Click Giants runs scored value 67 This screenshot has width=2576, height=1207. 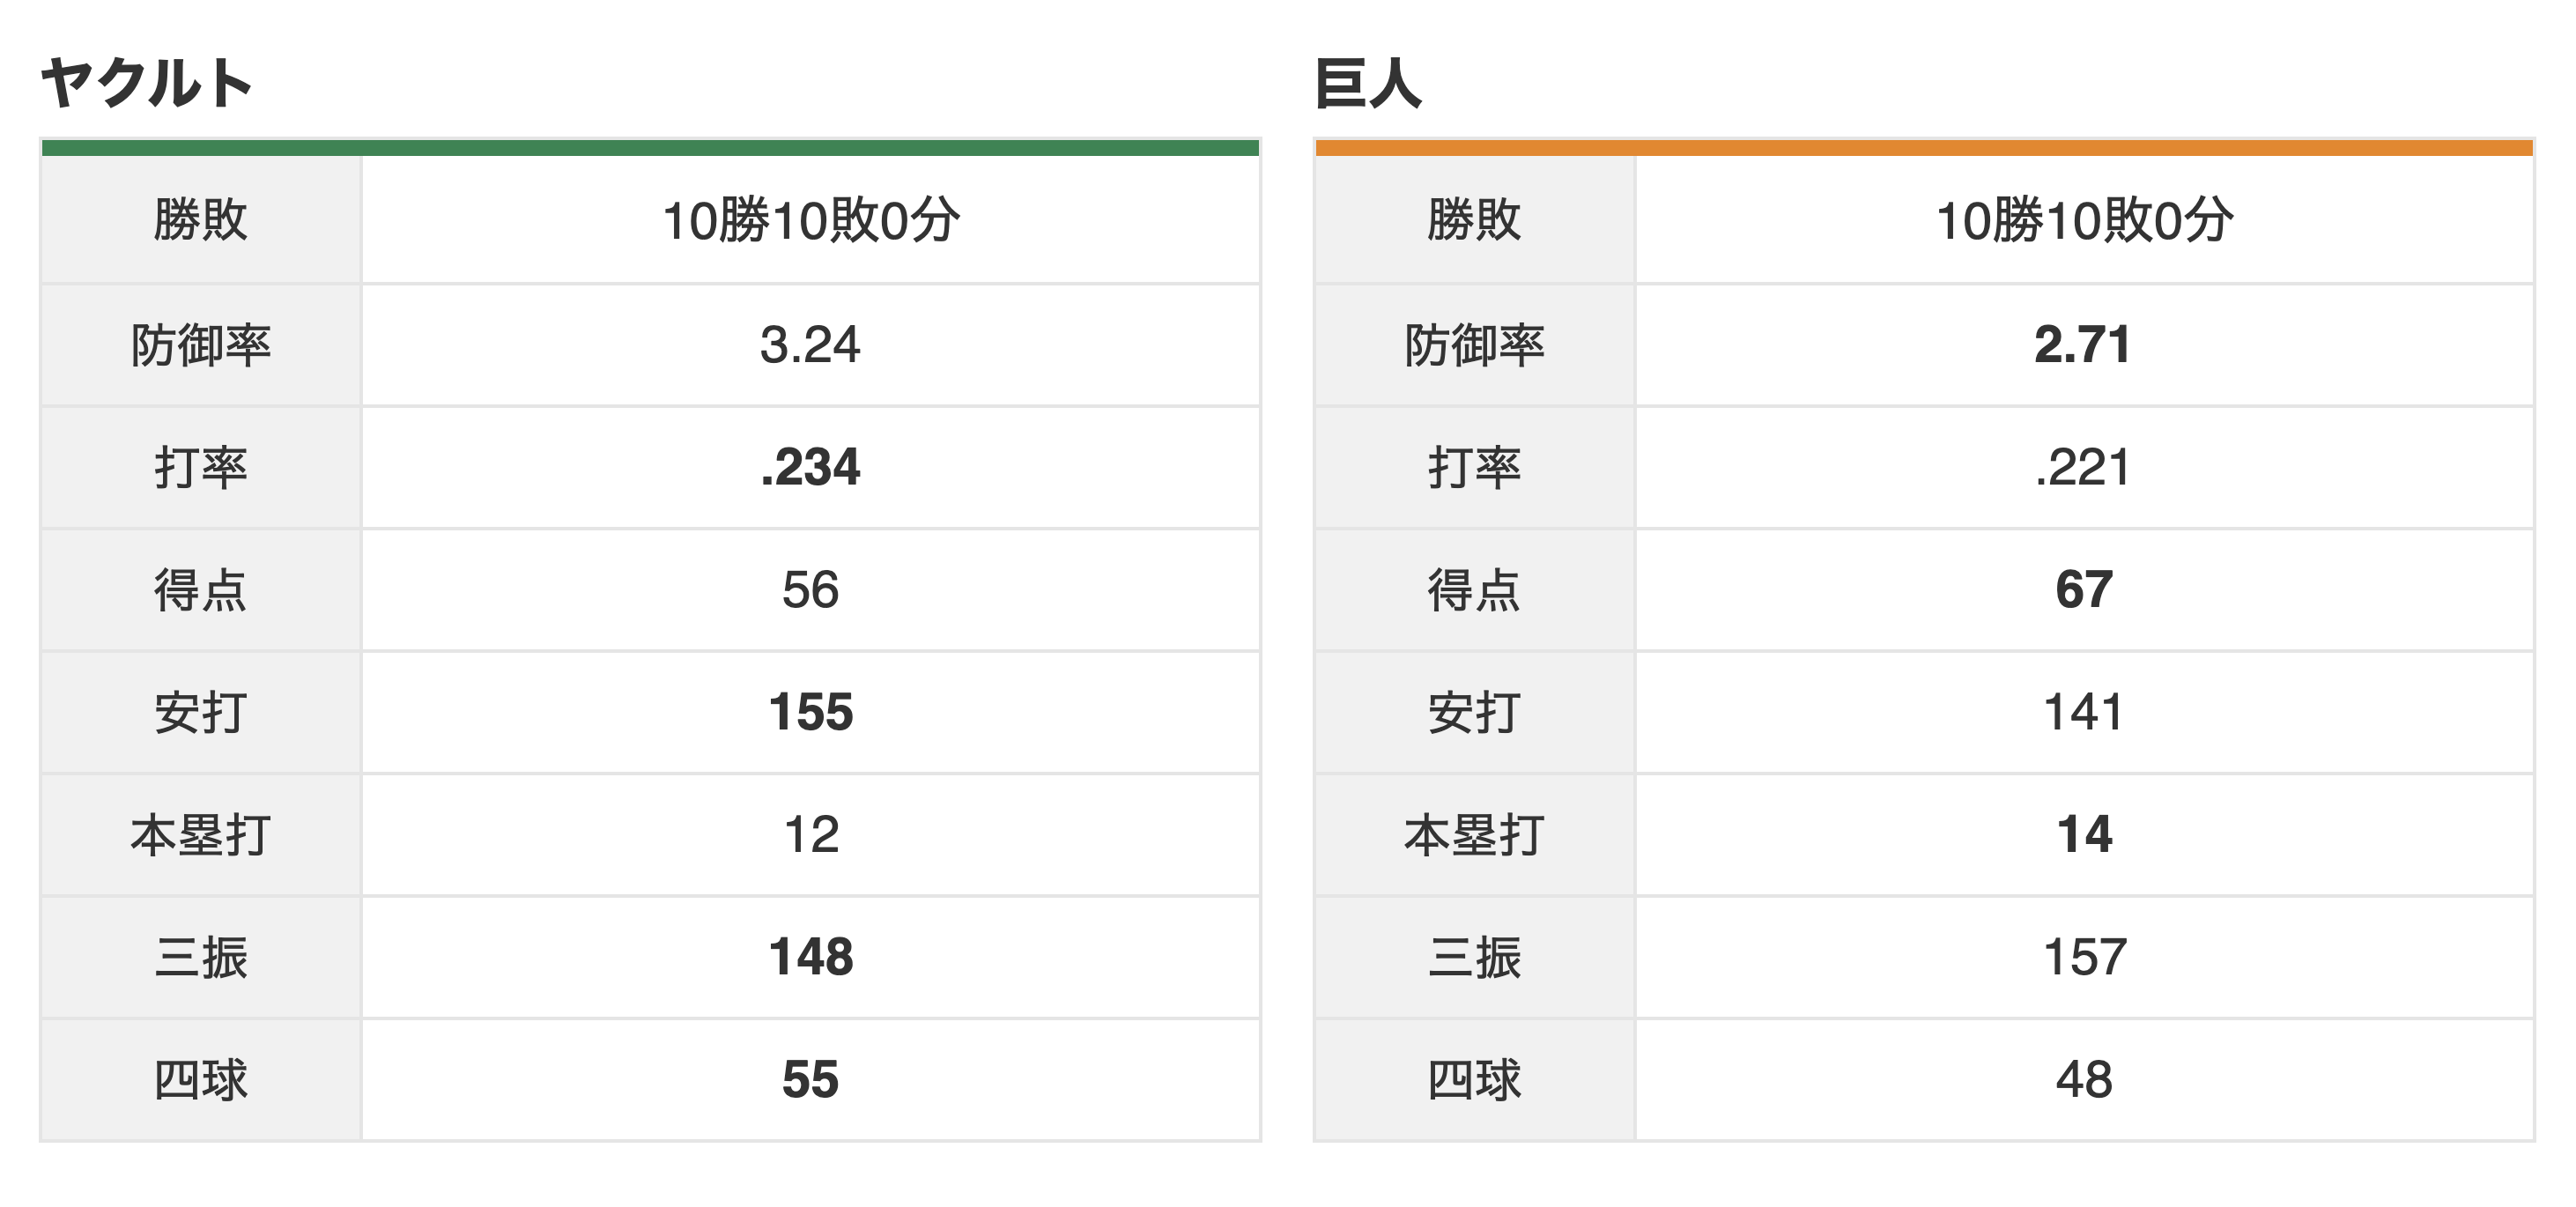pos(2084,590)
